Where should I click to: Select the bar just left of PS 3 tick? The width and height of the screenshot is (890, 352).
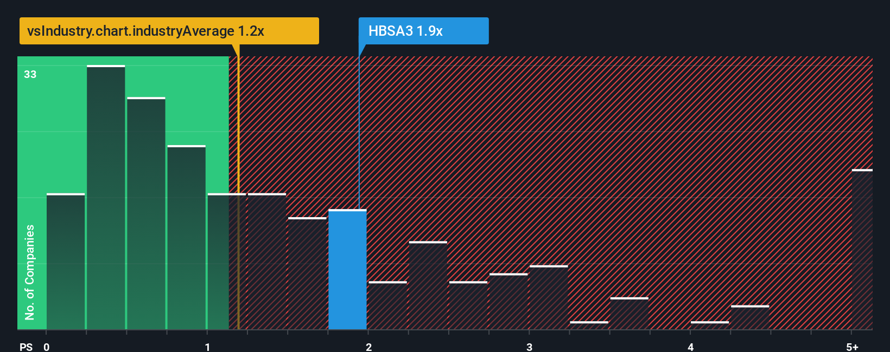pos(508,302)
